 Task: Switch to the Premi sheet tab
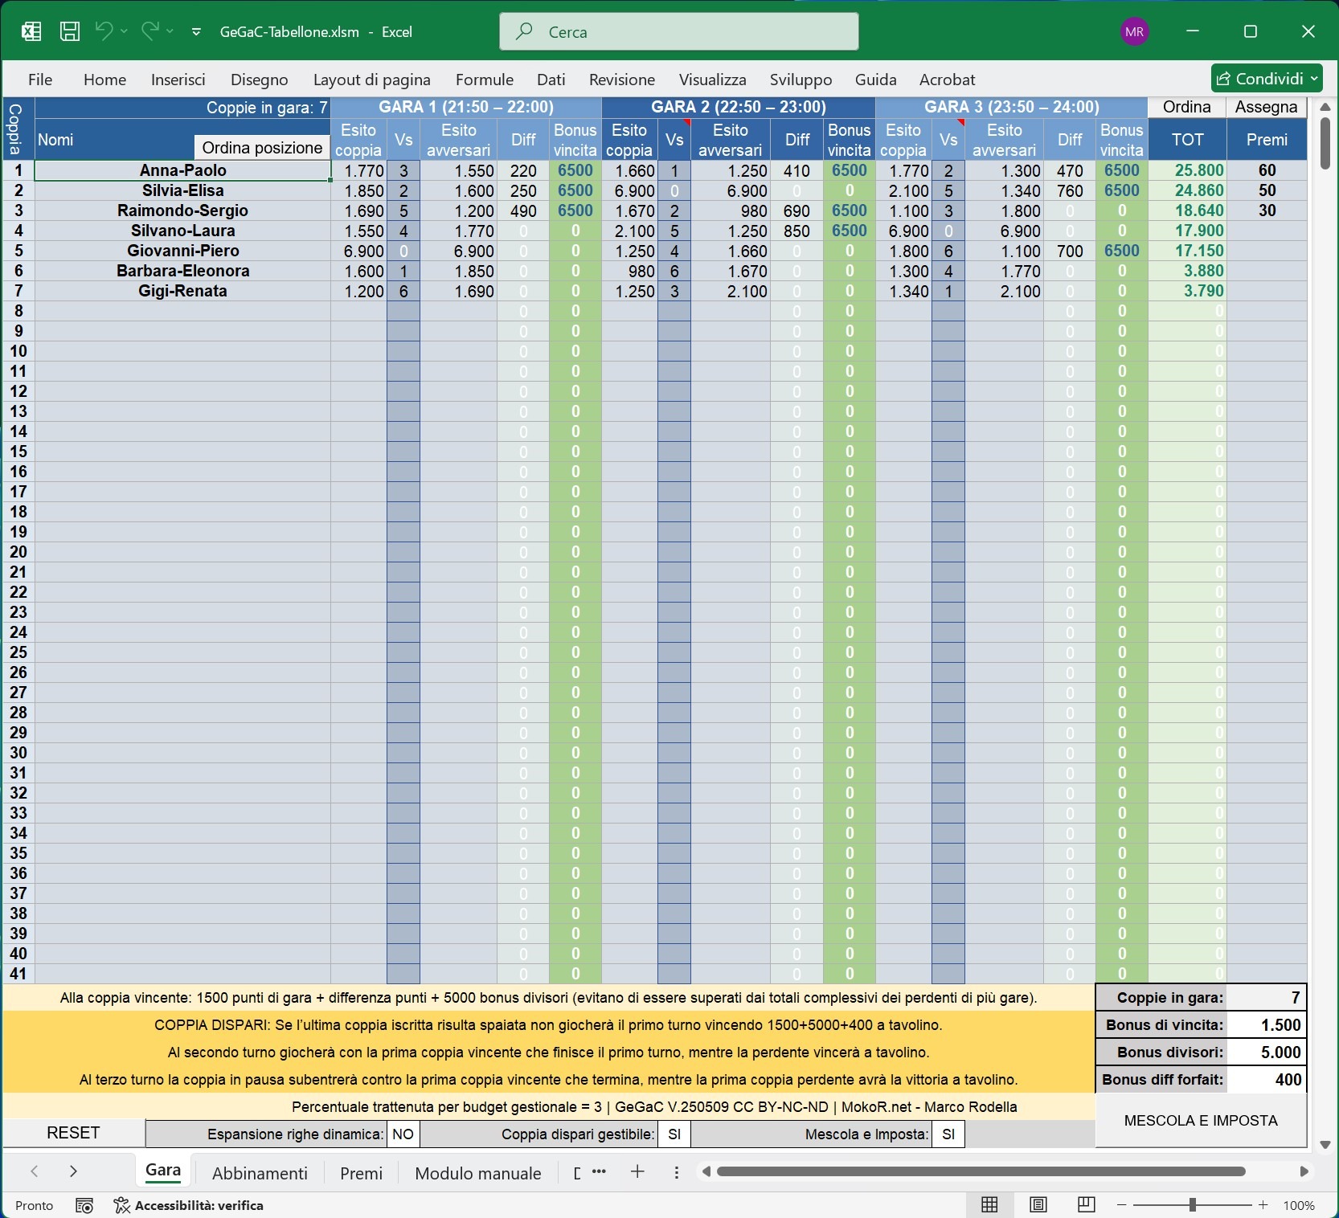tap(361, 1173)
